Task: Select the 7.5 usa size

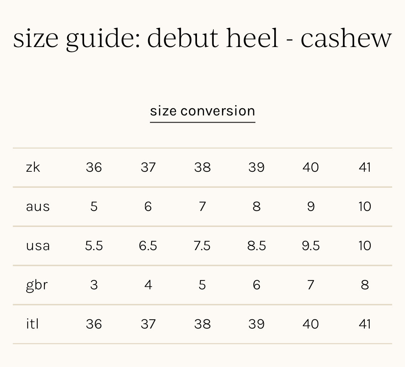Action: (x=202, y=245)
